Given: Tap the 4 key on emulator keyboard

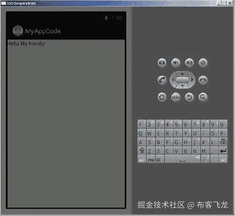Looking at the screenshot, I should pyautogui.click(x=169, y=124).
